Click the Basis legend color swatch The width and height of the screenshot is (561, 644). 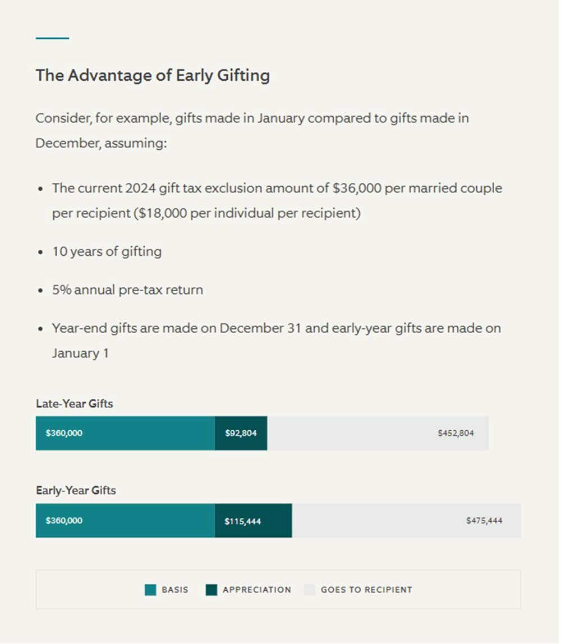tap(150, 590)
